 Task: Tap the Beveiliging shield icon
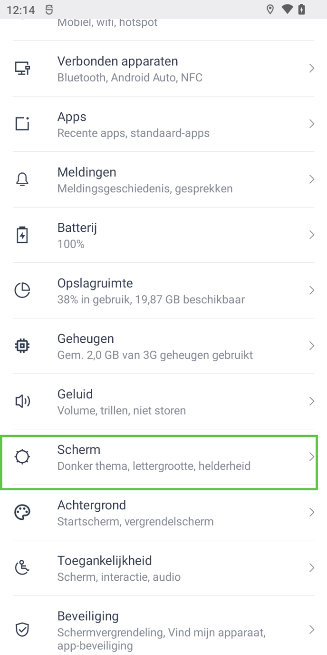click(x=22, y=630)
